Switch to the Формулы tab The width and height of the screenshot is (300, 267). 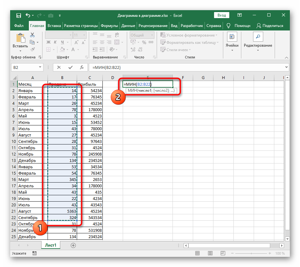(x=109, y=26)
